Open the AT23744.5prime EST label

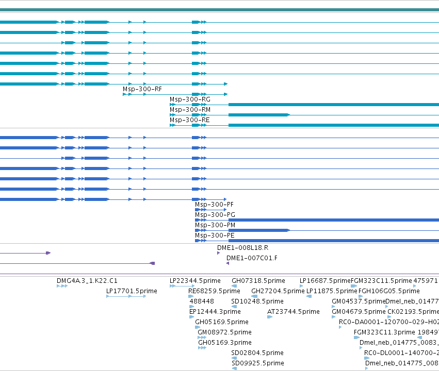pos(294,312)
